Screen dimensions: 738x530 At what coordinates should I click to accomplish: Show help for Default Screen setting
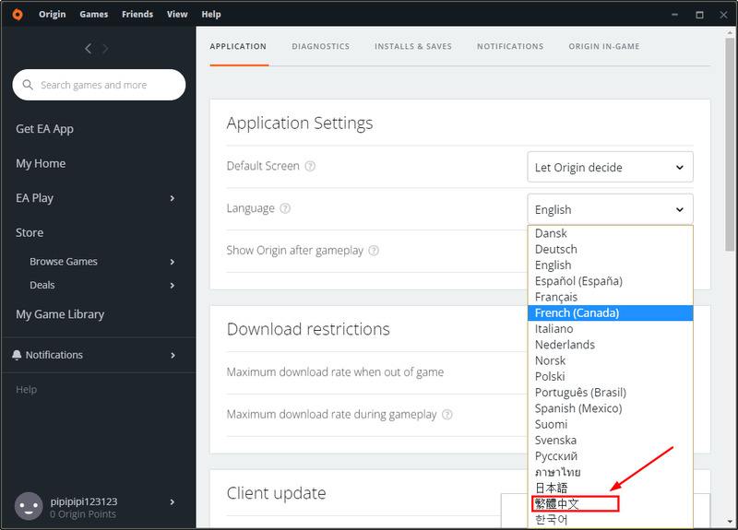pyautogui.click(x=310, y=166)
